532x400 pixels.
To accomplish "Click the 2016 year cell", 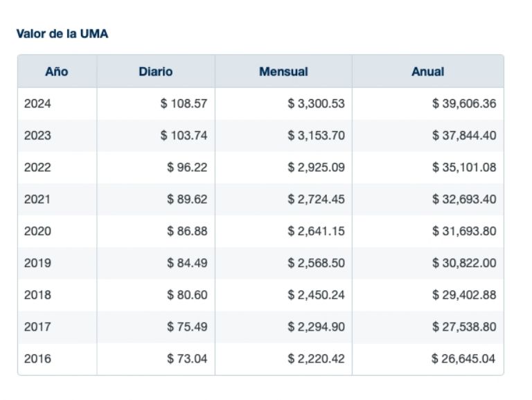I will tap(37, 359).
